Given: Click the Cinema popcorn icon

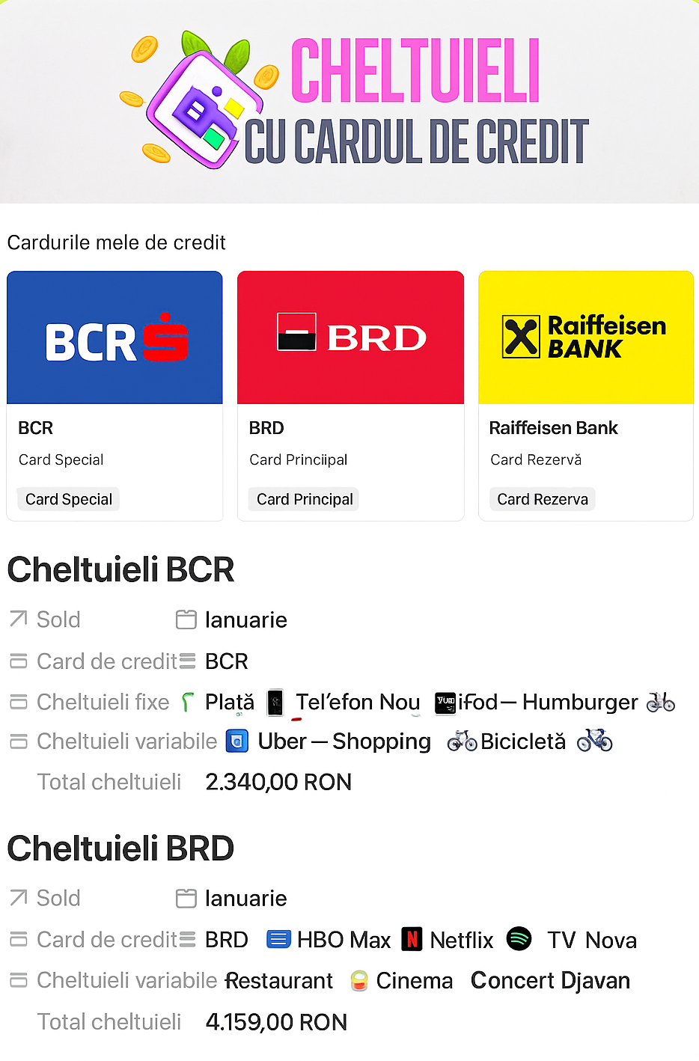Looking at the screenshot, I should pyautogui.click(x=359, y=980).
